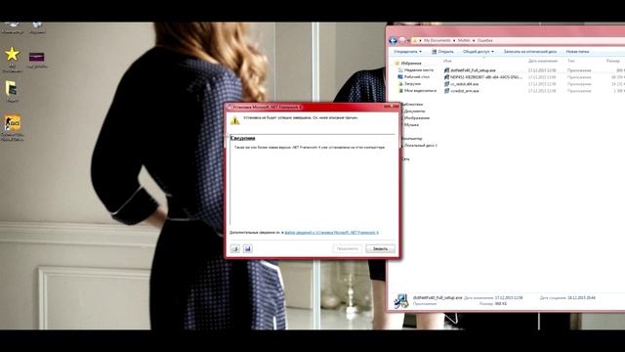This screenshot has width=625, height=352.
Task: Click the folder icon at the address bar start
Action: 415,41
